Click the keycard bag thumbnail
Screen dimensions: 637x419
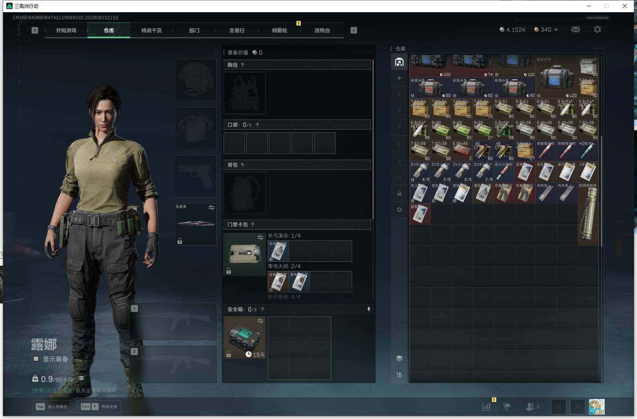pos(244,254)
